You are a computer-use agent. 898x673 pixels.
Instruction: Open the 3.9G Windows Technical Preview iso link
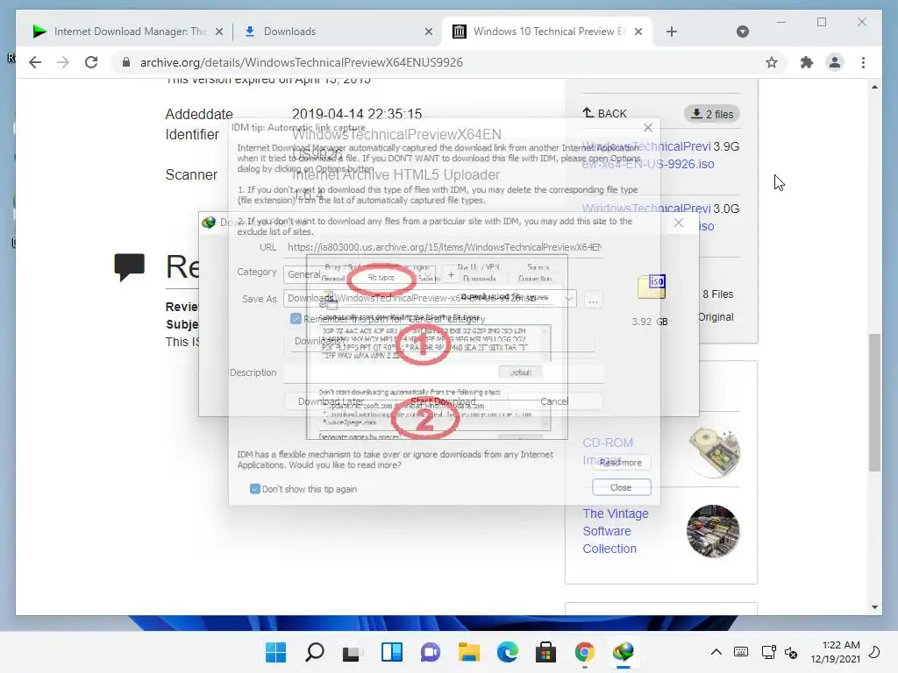point(647,155)
